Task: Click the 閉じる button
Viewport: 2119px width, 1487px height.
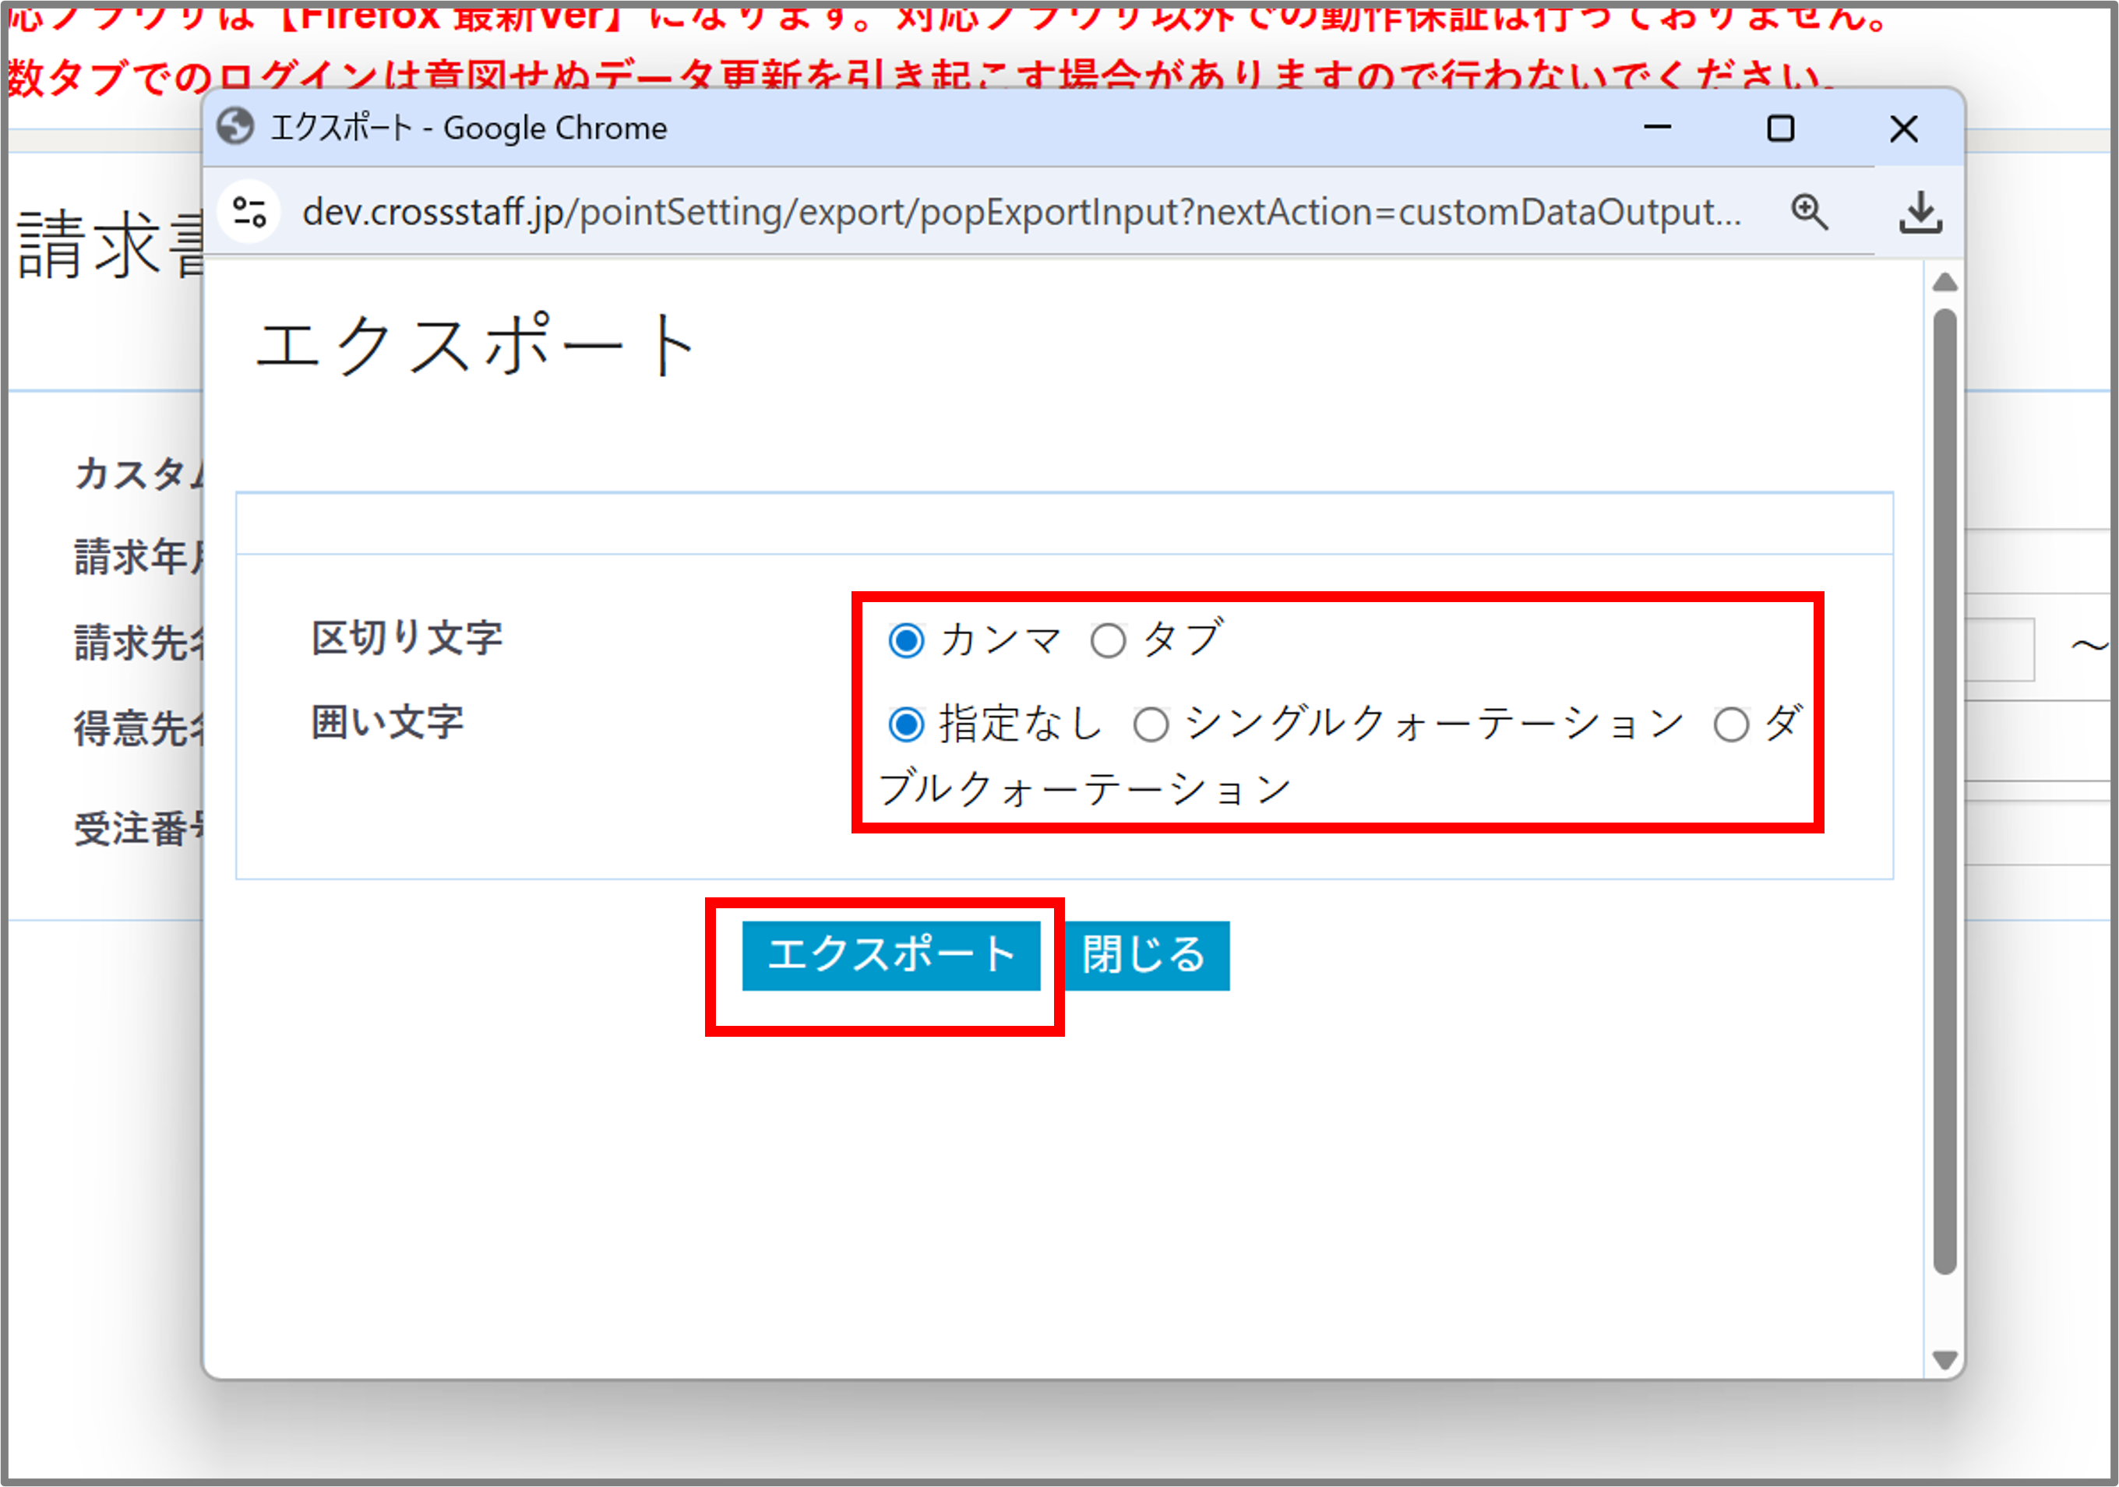Action: (x=1146, y=955)
